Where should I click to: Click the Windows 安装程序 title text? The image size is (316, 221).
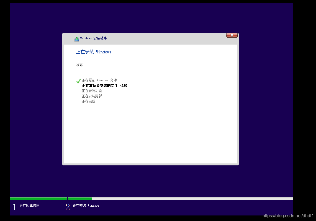click(94, 38)
